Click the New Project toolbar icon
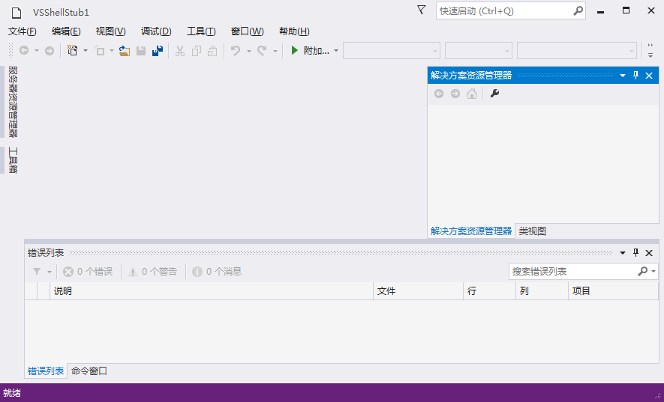Screen dimensions: 664x402 [73, 51]
